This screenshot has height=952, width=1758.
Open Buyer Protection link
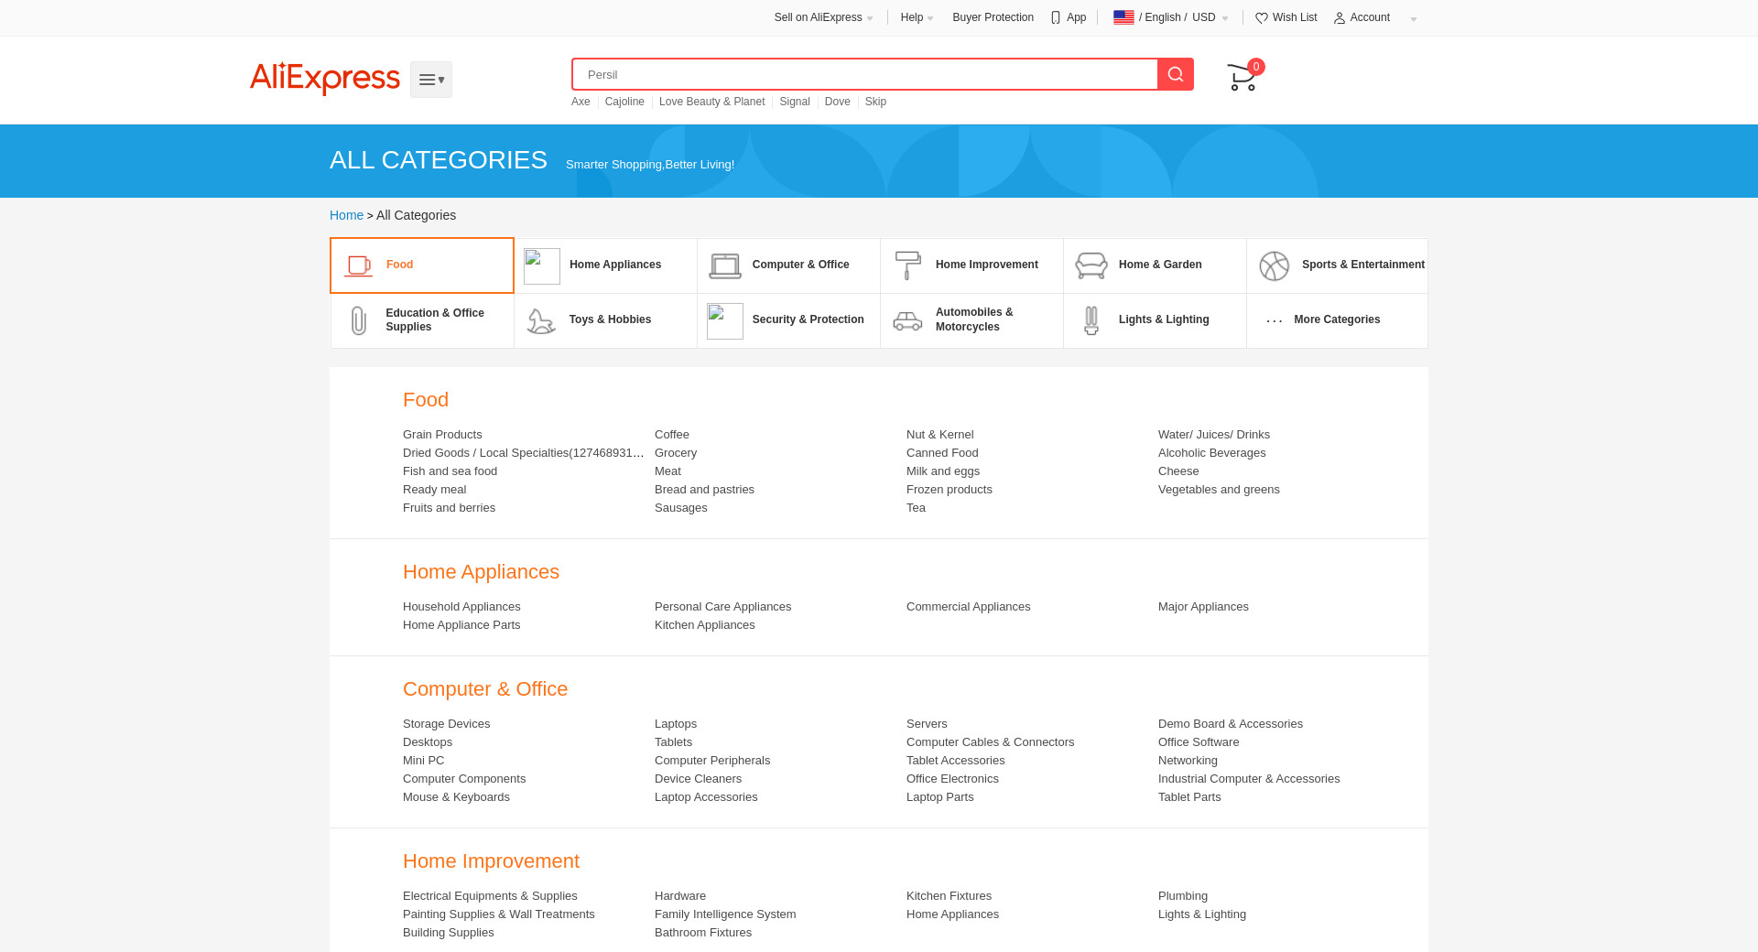(993, 17)
